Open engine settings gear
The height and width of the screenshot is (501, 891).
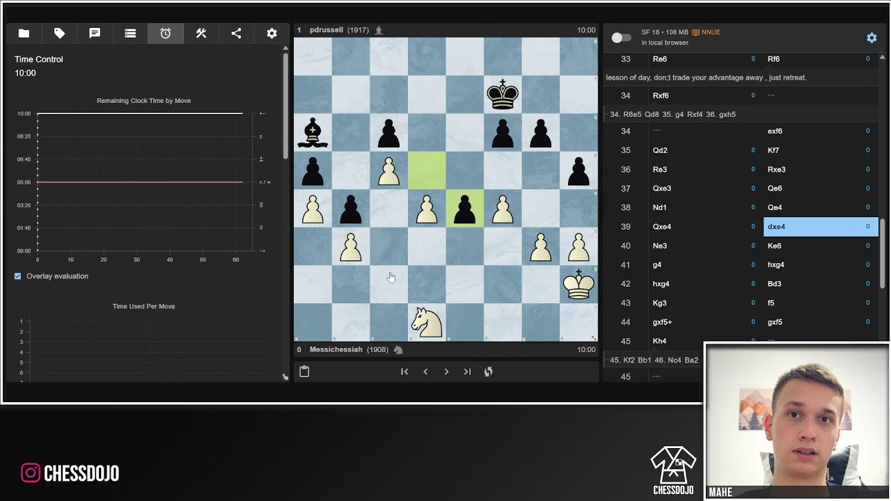(872, 38)
